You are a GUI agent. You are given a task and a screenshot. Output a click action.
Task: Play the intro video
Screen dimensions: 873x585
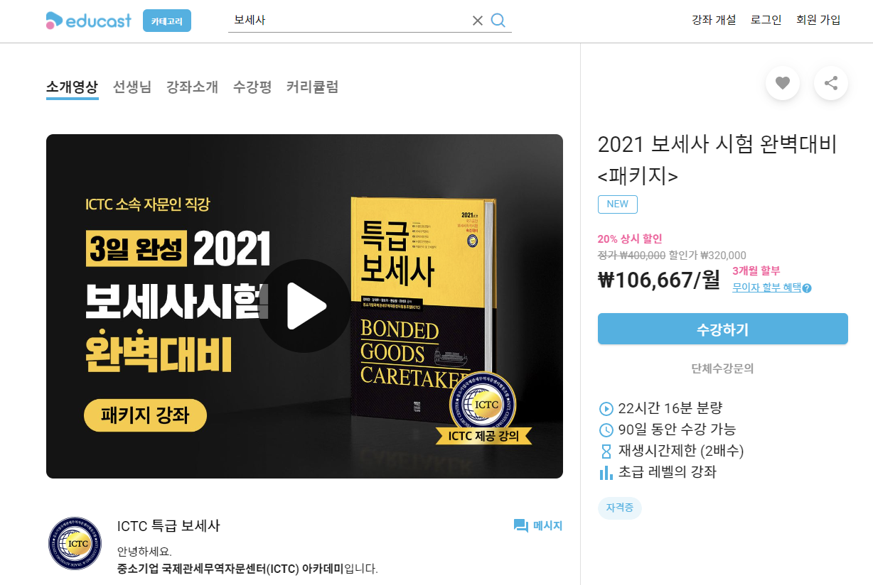pos(304,306)
